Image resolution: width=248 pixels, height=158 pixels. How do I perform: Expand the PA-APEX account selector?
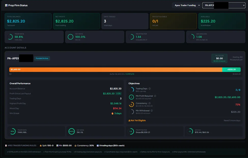point(223,5)
